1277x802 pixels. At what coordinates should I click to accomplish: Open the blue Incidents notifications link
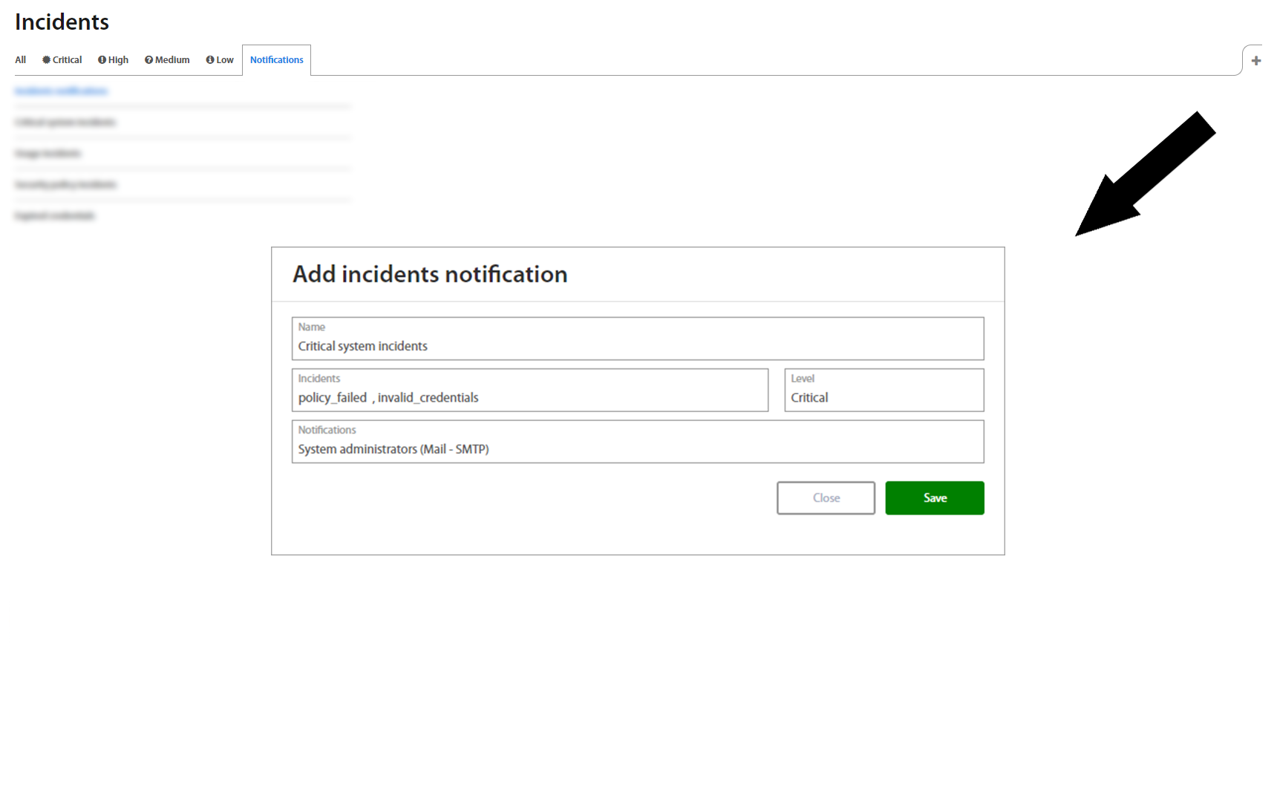click(61, 91)
